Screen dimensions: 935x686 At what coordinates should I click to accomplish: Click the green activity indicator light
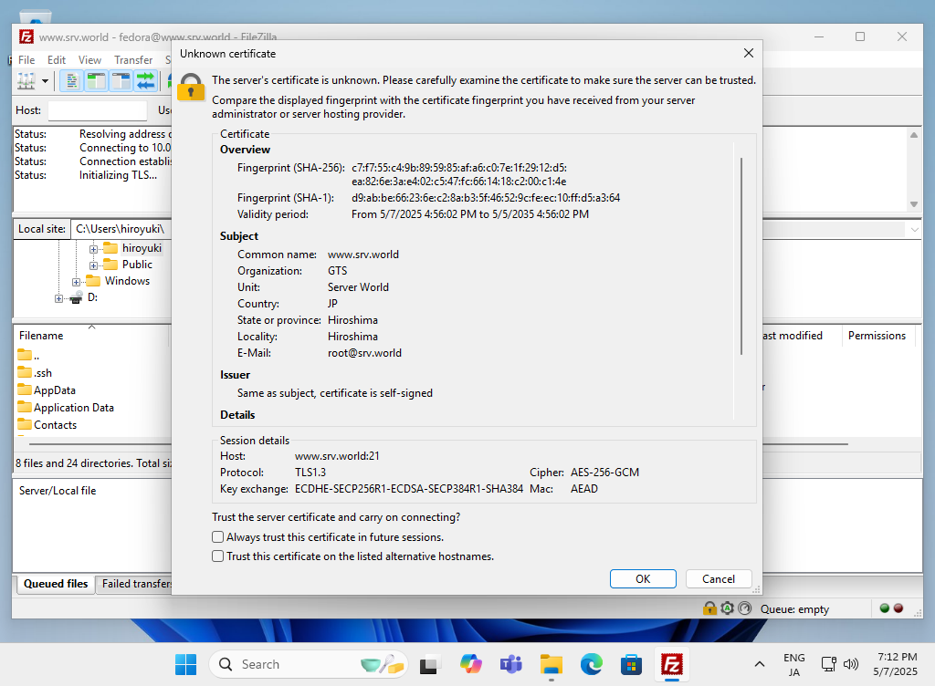click(884, 608)
